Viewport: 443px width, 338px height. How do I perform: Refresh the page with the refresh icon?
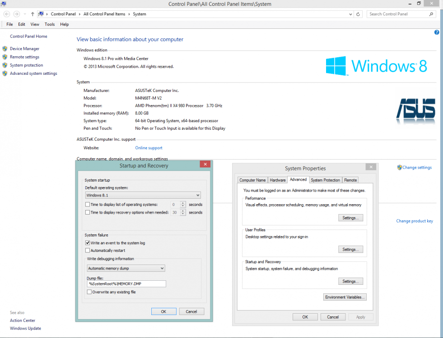(358, 14)
